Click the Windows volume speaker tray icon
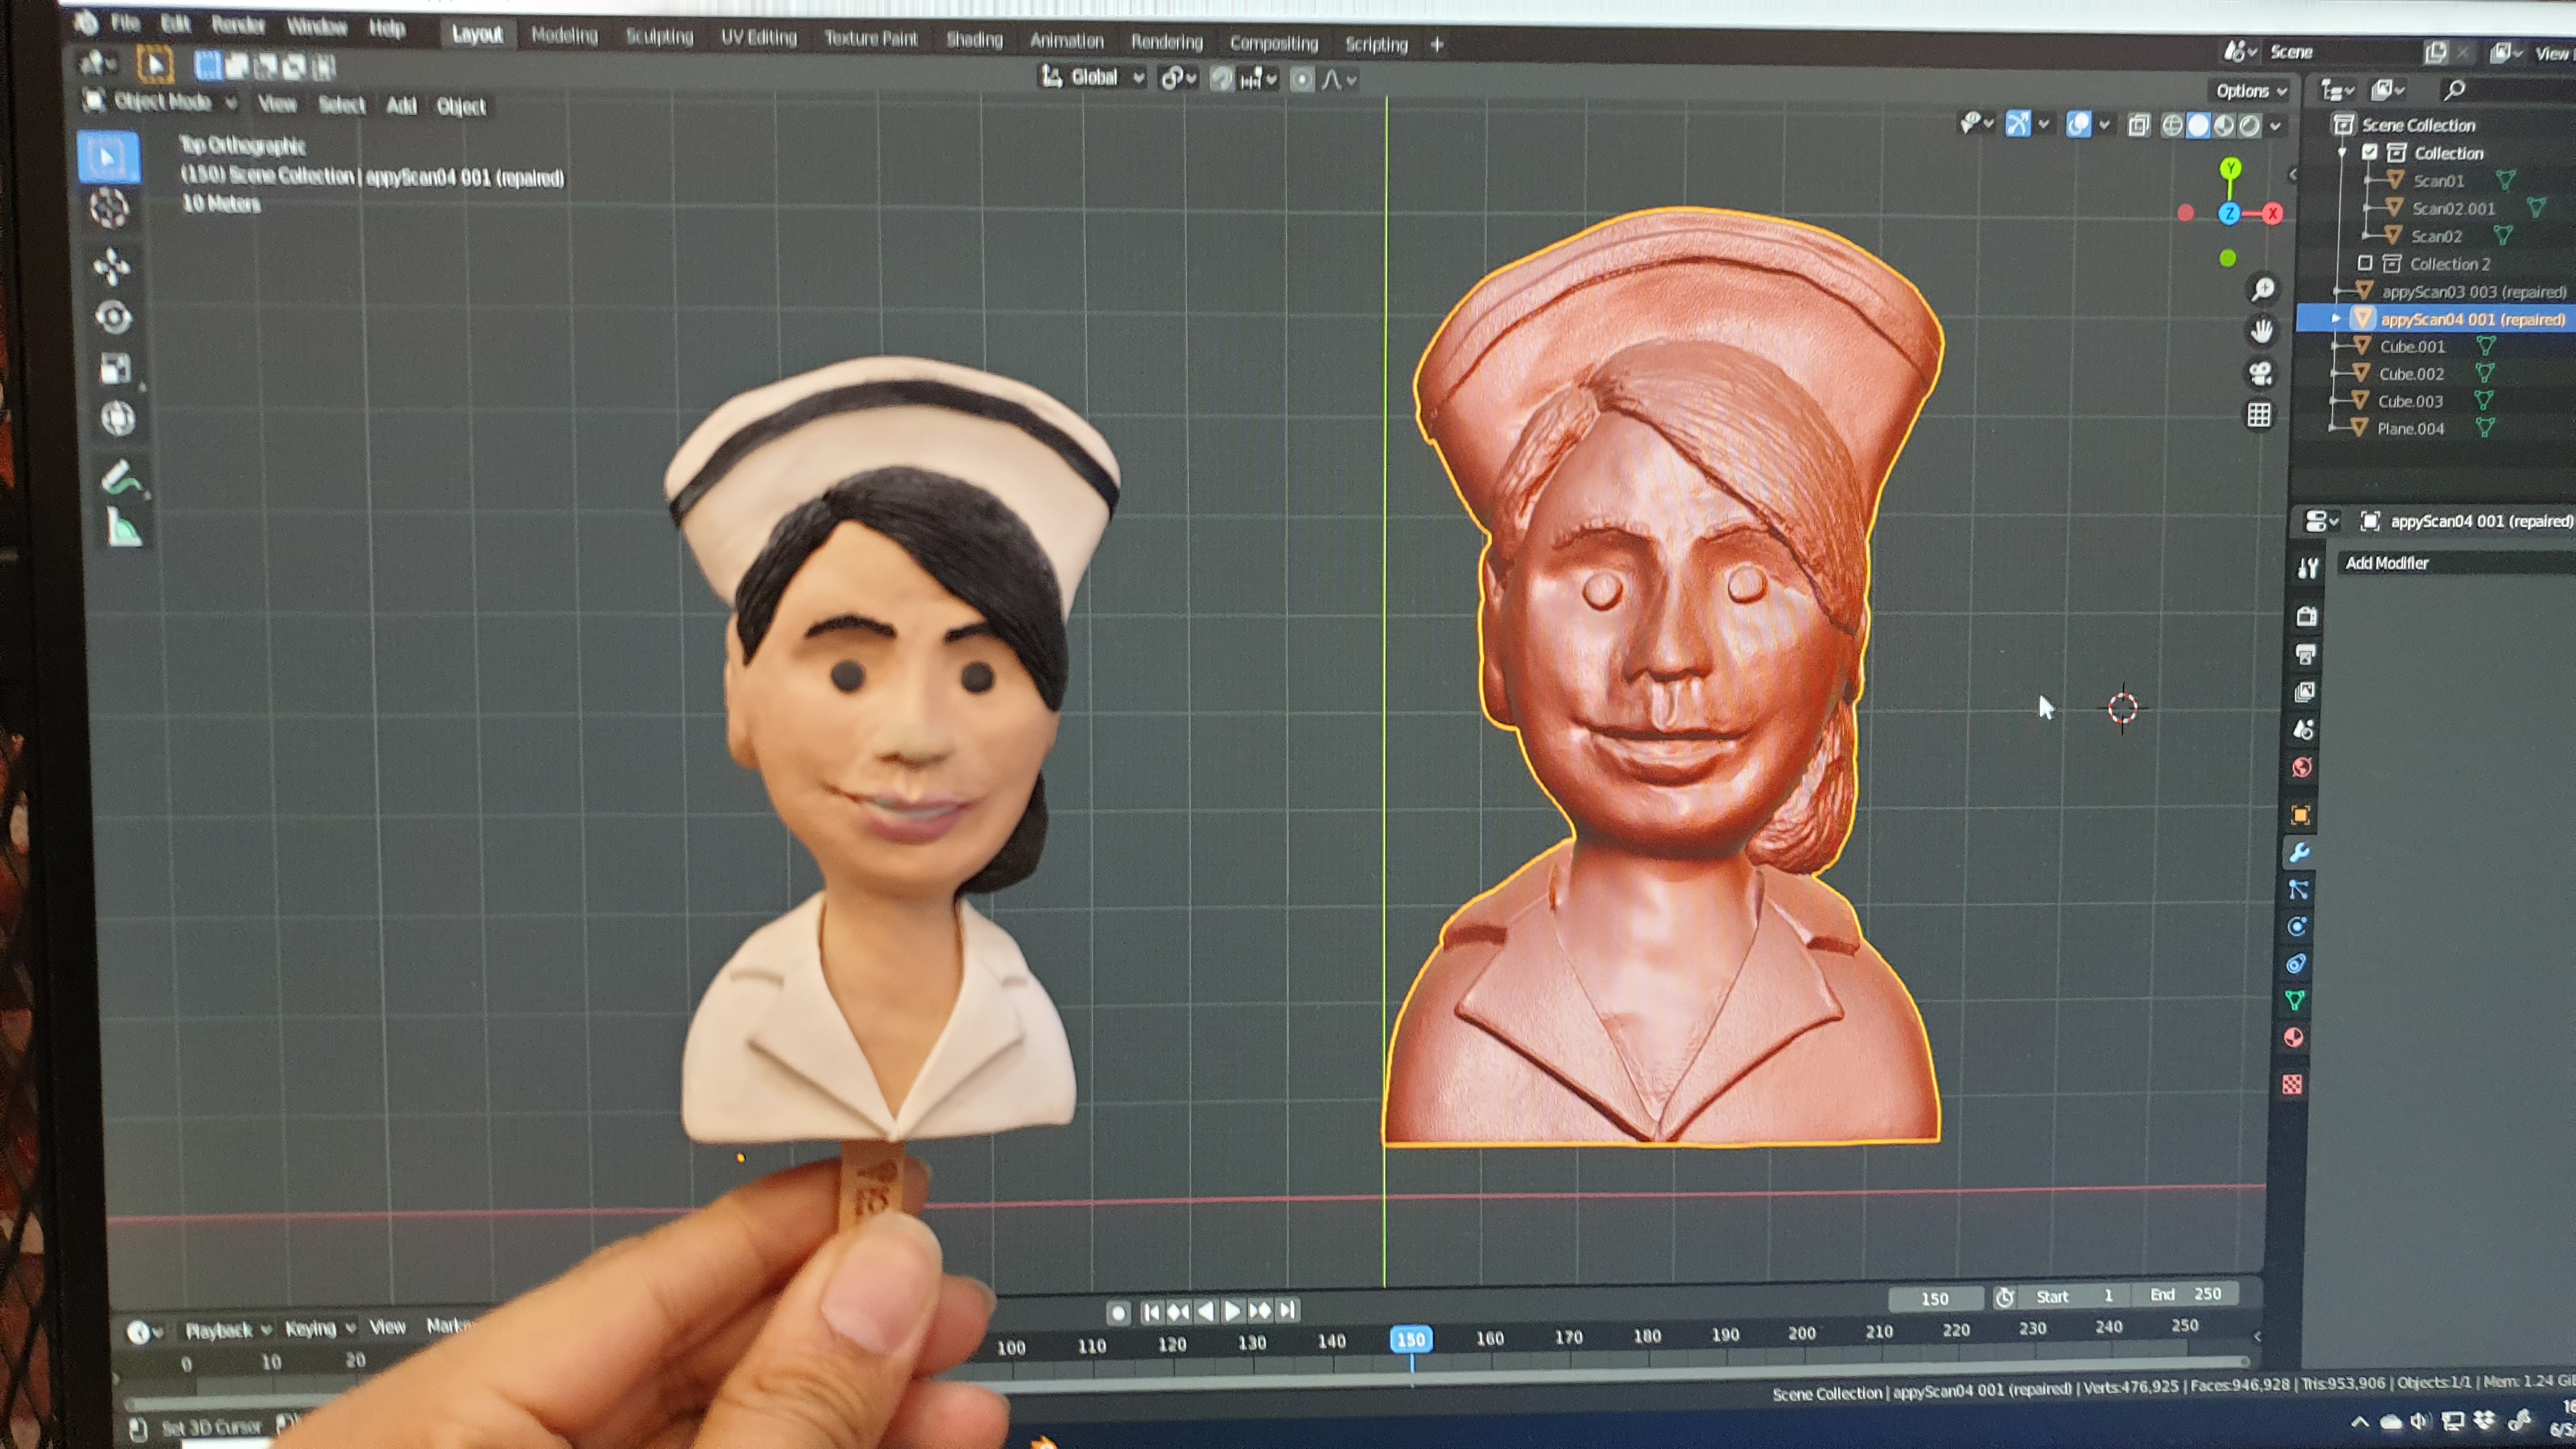Viewport: 2576px width, 1449px height. 2419,1422
